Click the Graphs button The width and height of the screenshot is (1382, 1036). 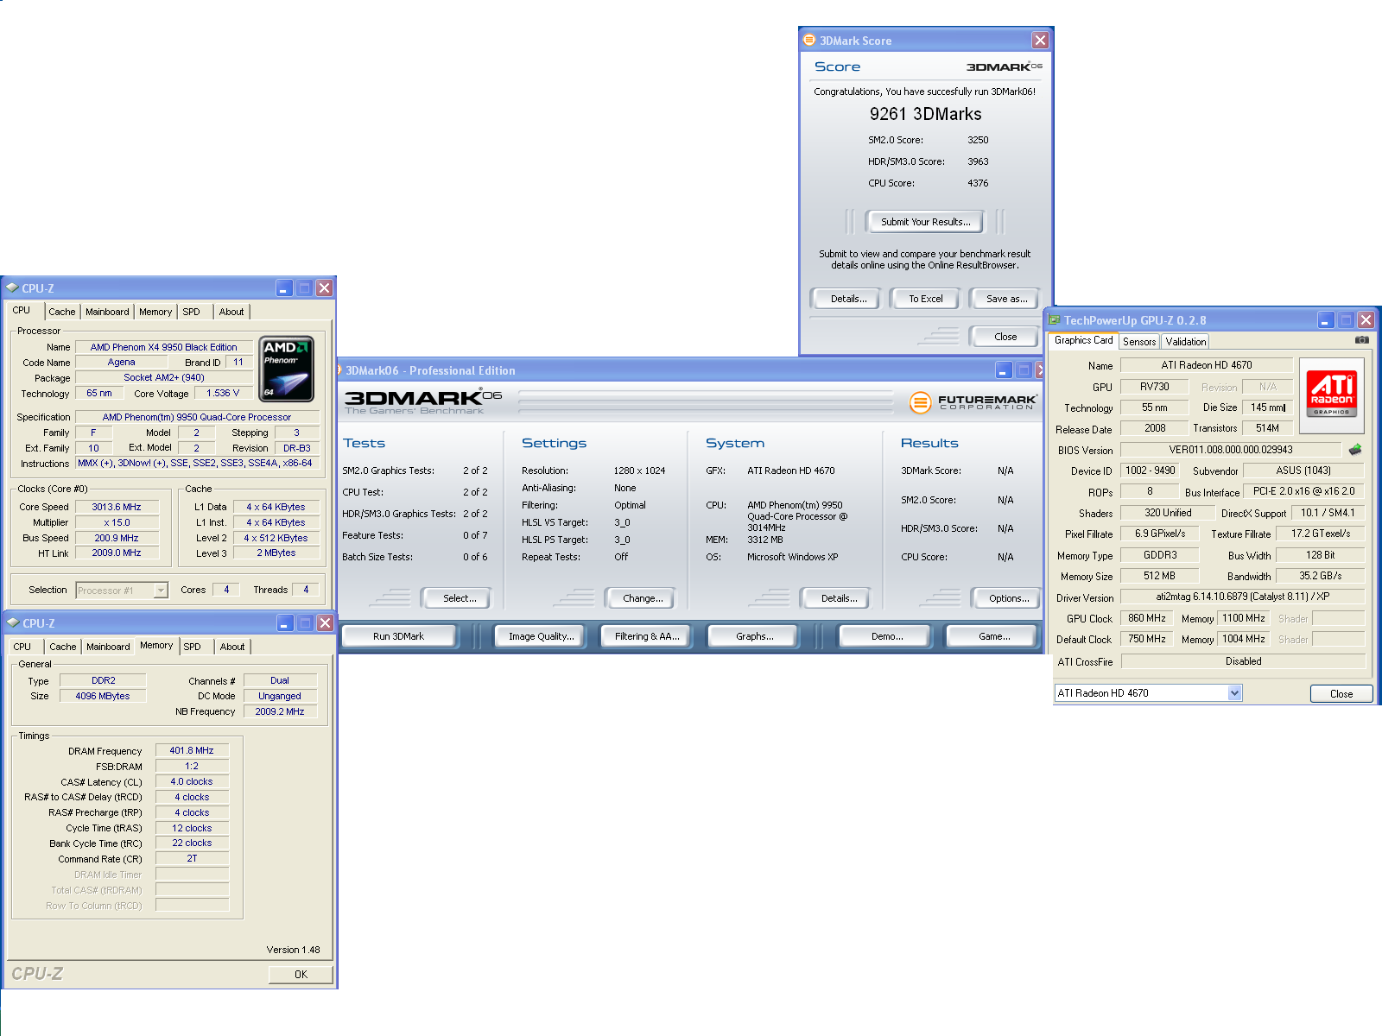click(754, 636)
